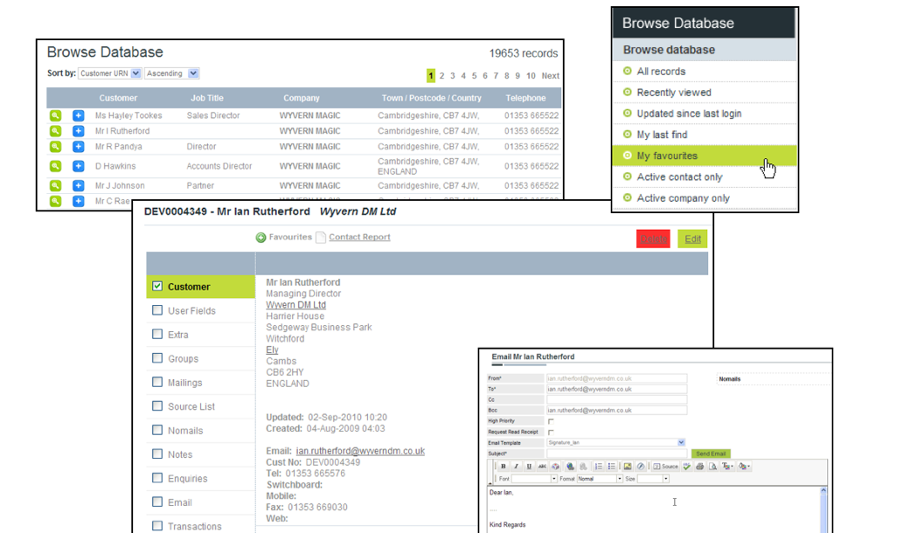
Task: Tick the Notes checkbox
Action: tap(157, 454)
